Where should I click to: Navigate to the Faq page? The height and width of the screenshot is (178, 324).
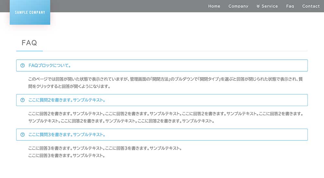[290, 6]
